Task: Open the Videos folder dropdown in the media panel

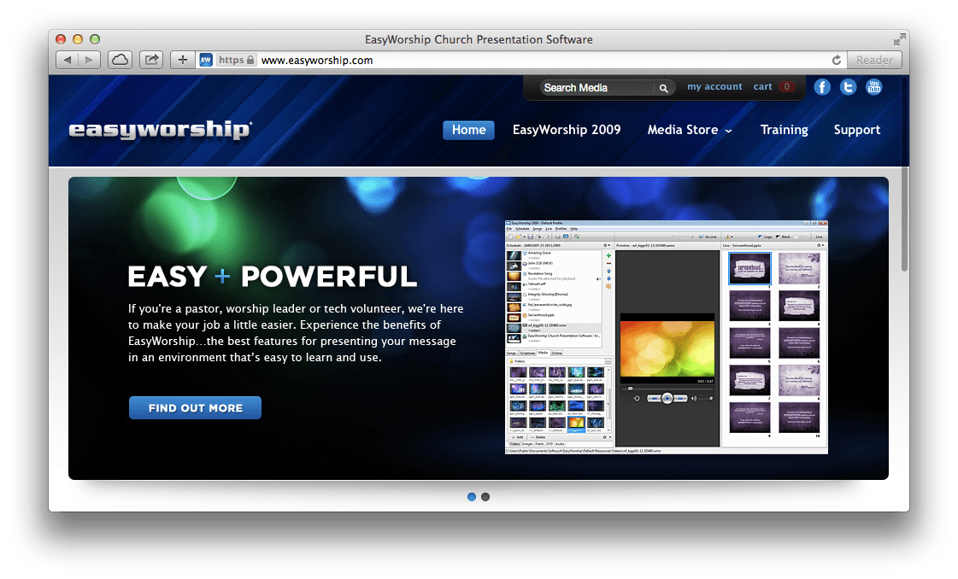Action: pyautogui.click(x=608, y=361)
